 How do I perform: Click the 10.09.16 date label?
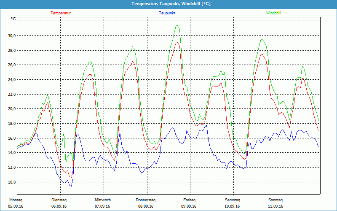tap(232, 206)
